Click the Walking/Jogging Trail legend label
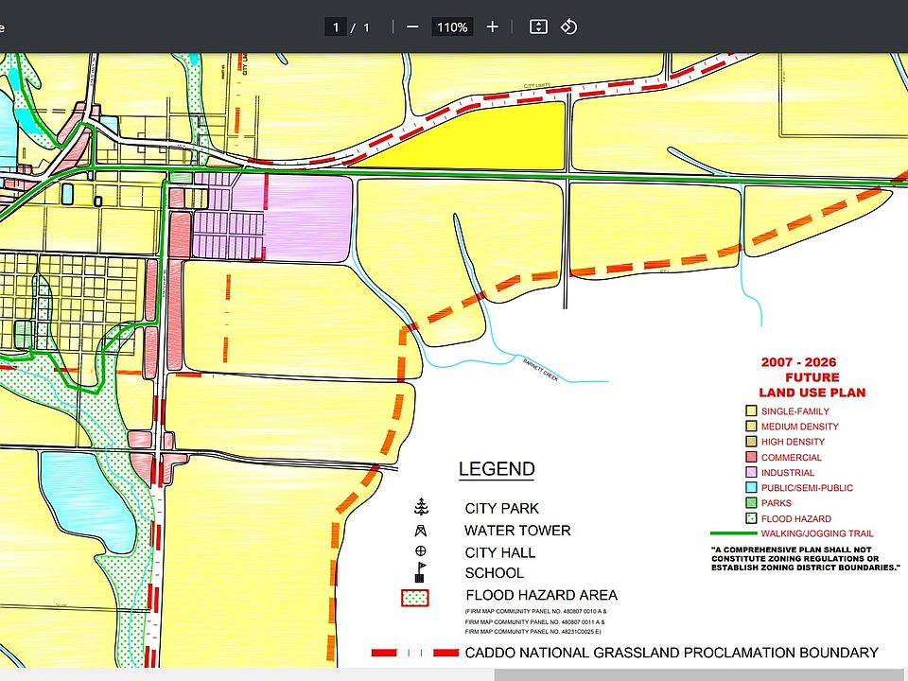This screenshot has width=908, height=681. coord(804,534)
